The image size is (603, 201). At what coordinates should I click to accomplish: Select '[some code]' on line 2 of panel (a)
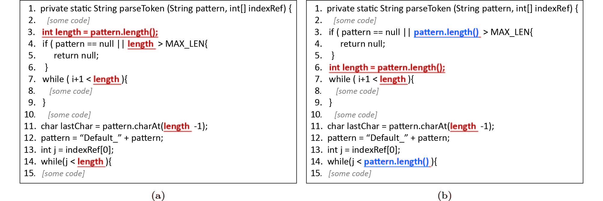tap(68, 20)
